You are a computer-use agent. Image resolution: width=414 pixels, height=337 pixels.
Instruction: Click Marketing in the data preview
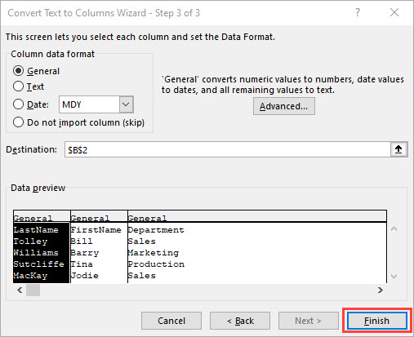tap(154, 253)
